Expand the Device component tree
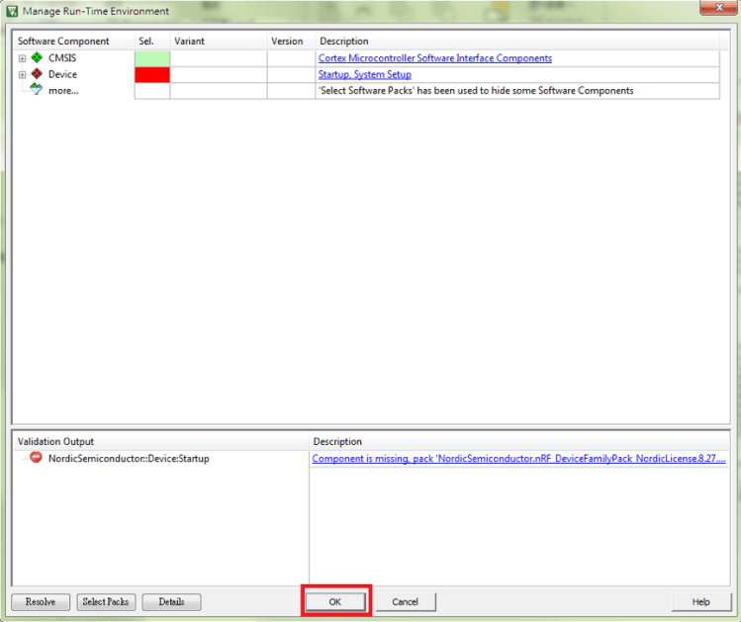The width and height of the screenshot is (741, 622). (x=22, y=74)
